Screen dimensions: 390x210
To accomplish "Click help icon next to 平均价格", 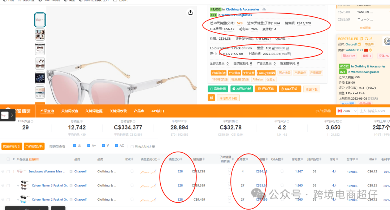I will click(x=237, y=121).
